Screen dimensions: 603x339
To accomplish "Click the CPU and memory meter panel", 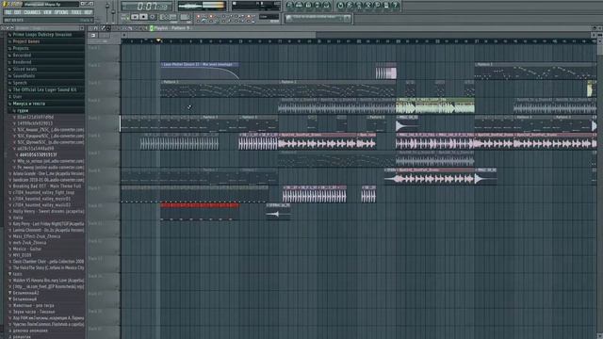I will pos(255,6).
